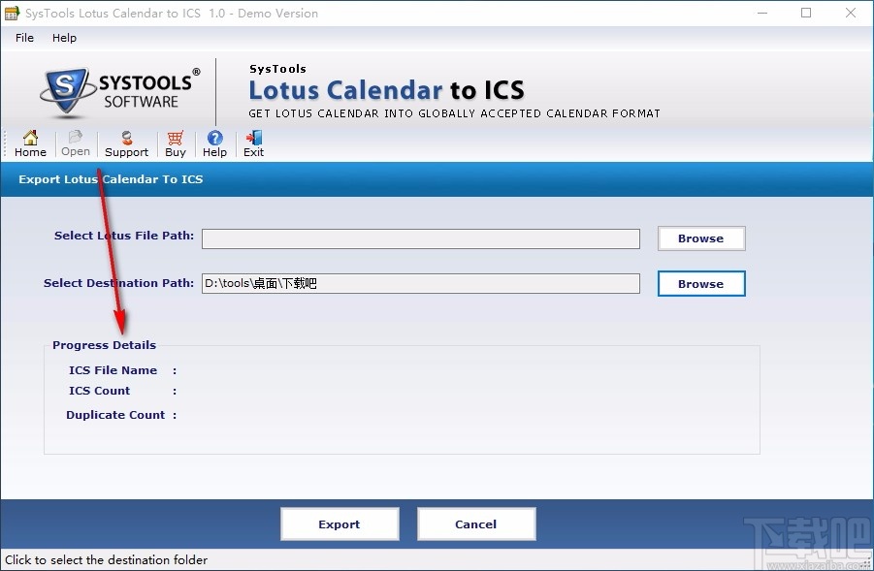
Task: Click the application icon in title bar
Action: (x=13, y=13)
